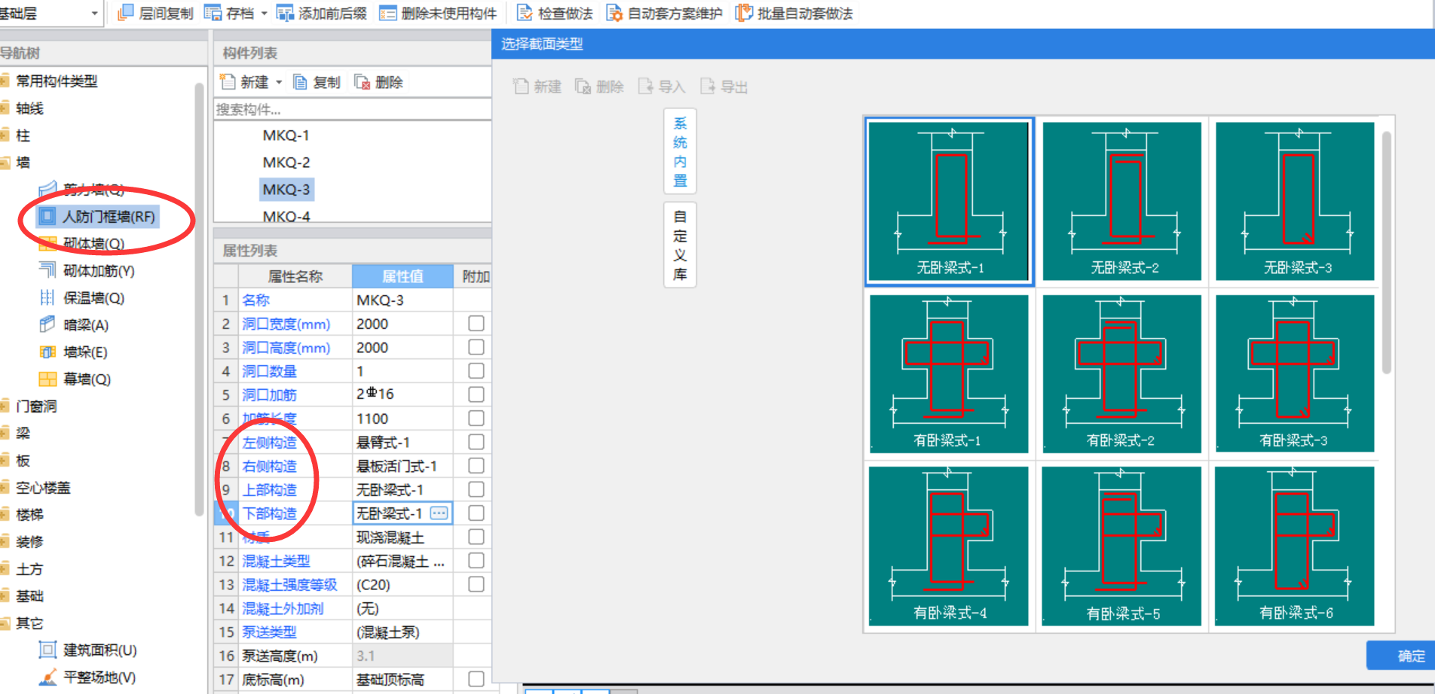Tick the 附加 checkbox for 洞口数量
Viewport: 1435px width, 694px height.
click(x=476, y=370)
